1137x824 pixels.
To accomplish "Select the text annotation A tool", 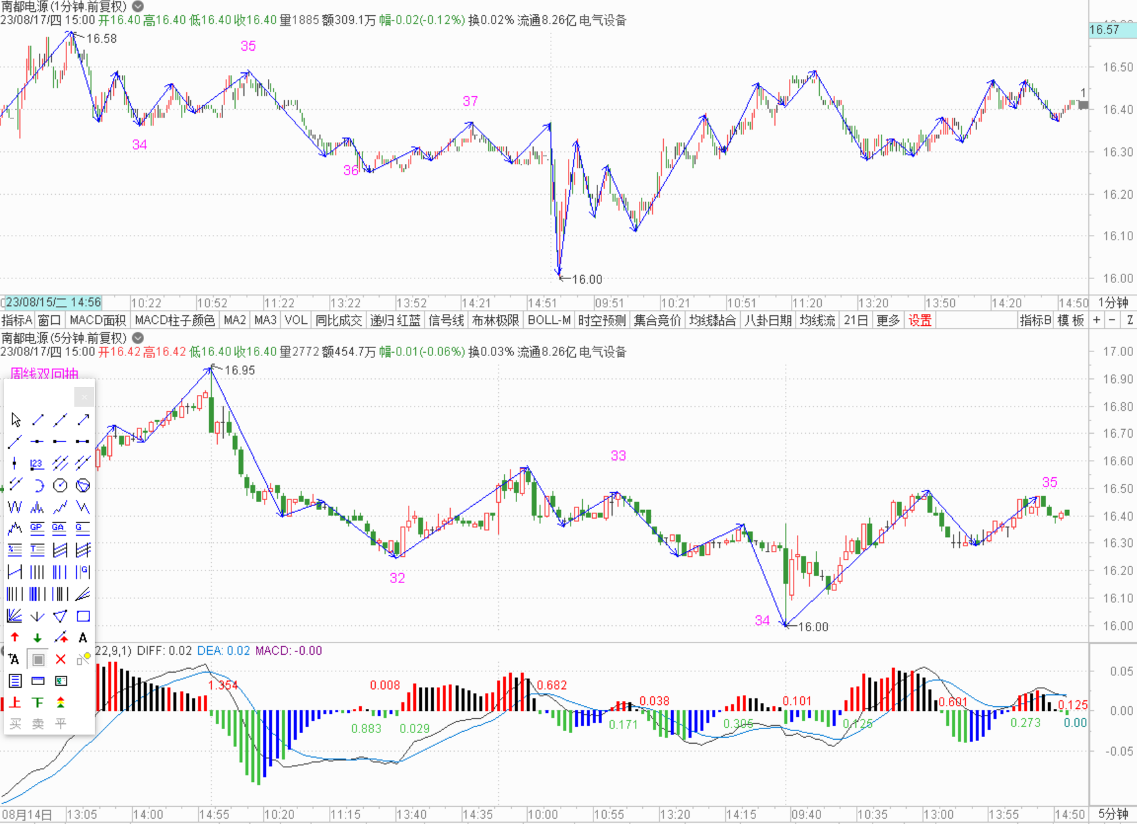I will pyautogui.click(x=83, y=637).
